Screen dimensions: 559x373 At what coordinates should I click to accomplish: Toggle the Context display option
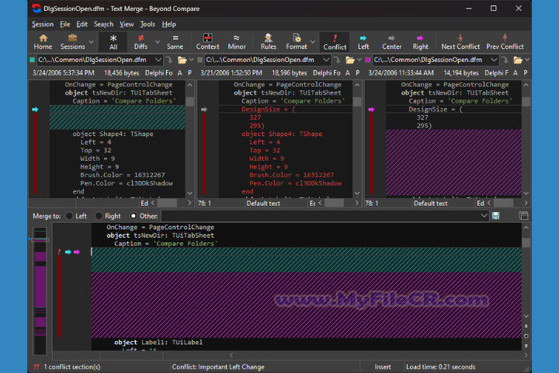207,42
